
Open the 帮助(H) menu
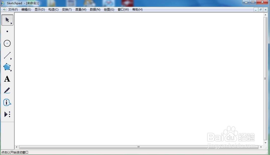click(x=137, y=10)
